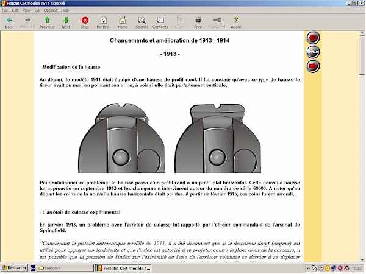Click the round-profile rear sight illustration
This screenshot has width=366, height=274.
coord(121,138)
